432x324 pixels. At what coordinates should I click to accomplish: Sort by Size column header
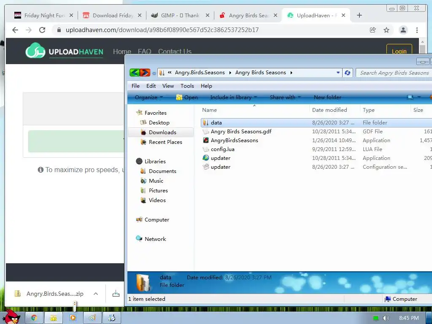pos(418,110)
